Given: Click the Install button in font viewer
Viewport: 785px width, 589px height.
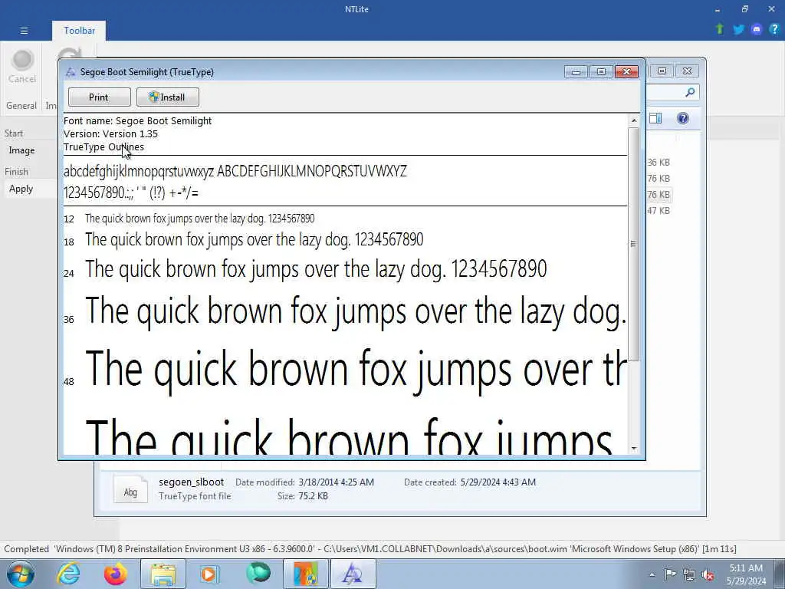Looking at the screenshot, I should pos(168,97).
